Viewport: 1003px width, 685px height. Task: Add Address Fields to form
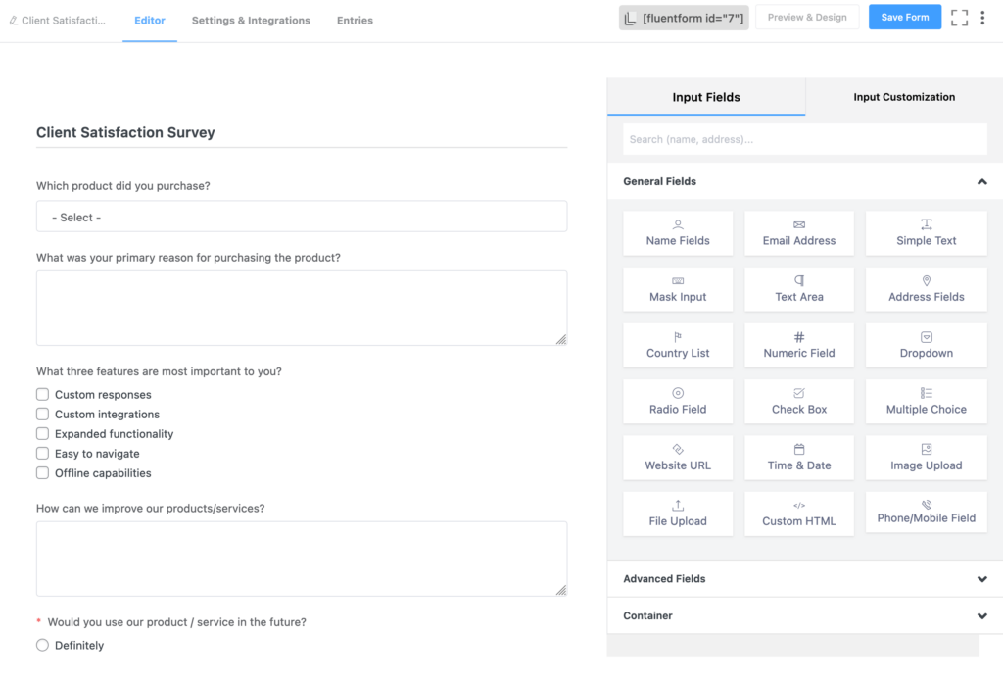pos(926,289)
